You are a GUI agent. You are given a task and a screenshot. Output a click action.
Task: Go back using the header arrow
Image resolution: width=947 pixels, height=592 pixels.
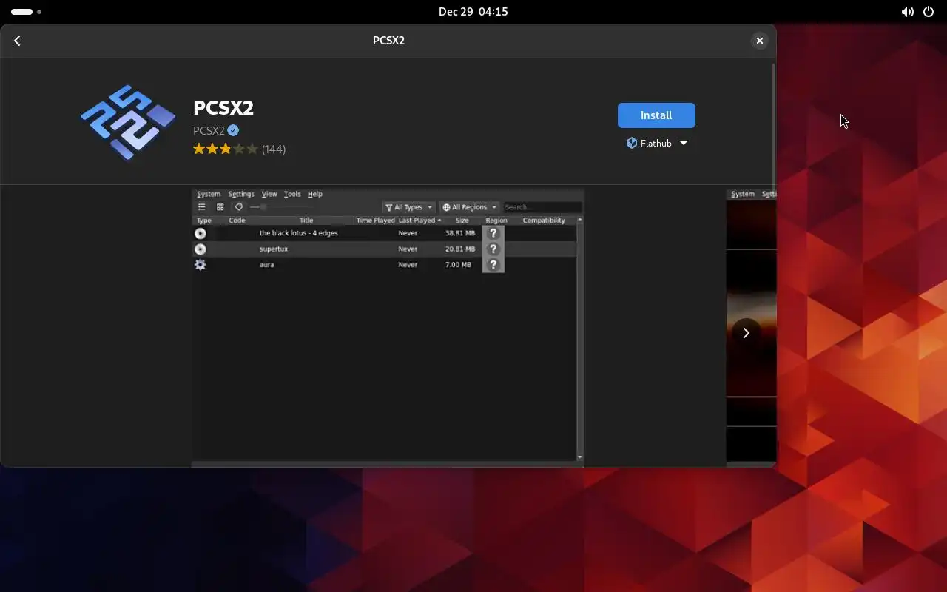point(17,41)
